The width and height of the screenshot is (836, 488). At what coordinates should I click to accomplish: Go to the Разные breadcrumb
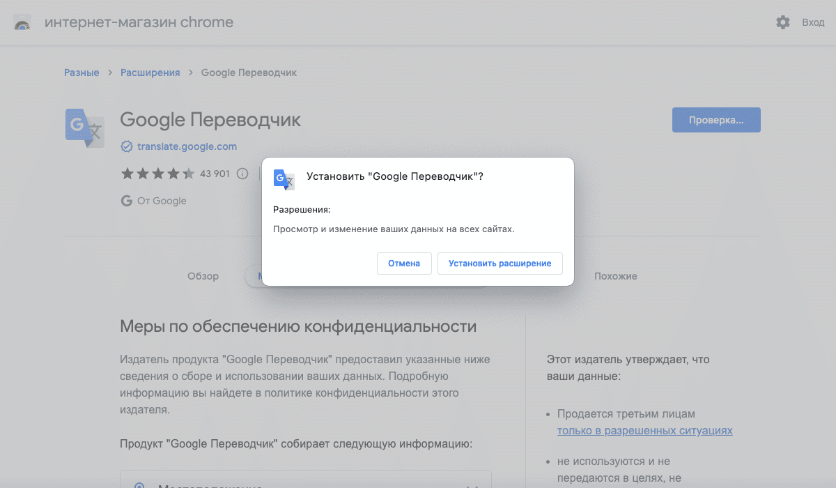pyautogui.click(x=82, y=73)
